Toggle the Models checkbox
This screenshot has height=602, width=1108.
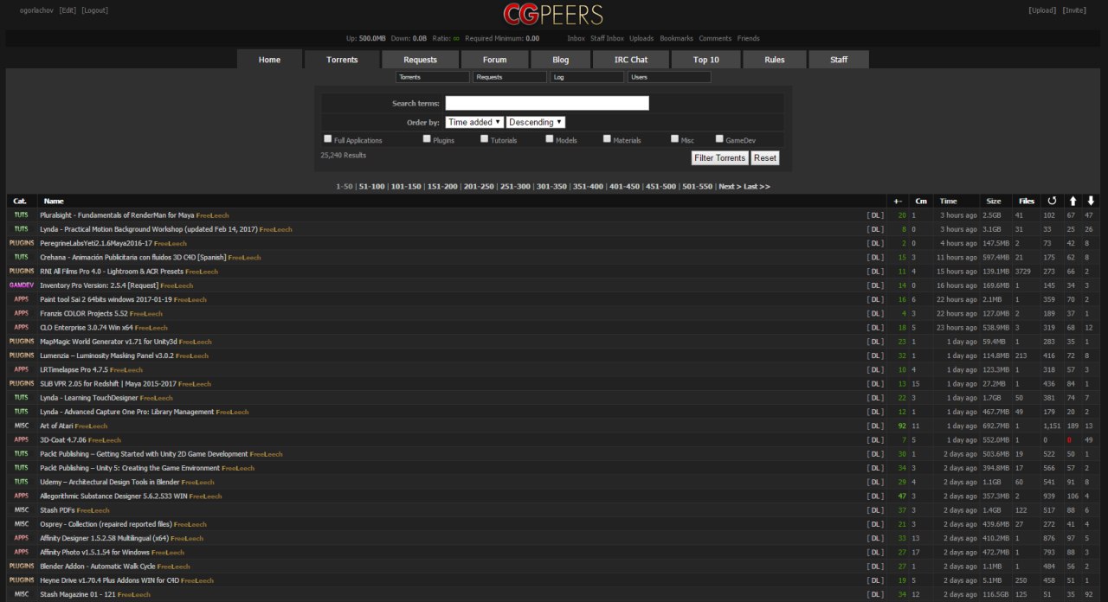(x=550, y=138)
